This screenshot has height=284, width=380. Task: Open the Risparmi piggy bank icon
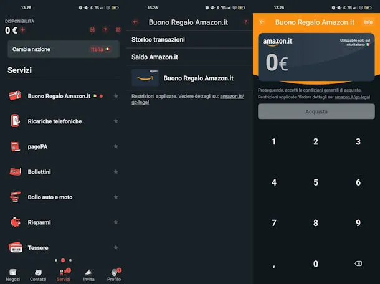(16, 222)
